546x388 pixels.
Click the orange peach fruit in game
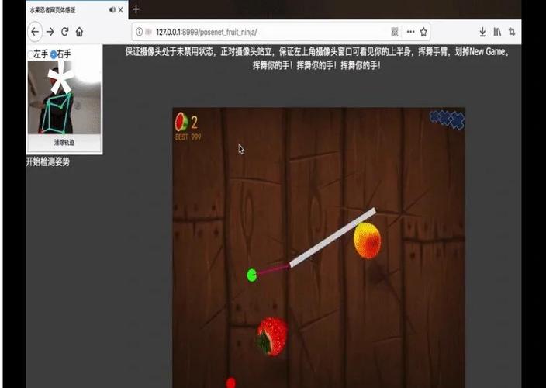(x=367, y=241)
